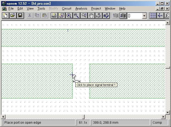The width and height of the screenshot is (171, 127).
Task: Click the greyed Modify menu
Action: click(54, 8)
